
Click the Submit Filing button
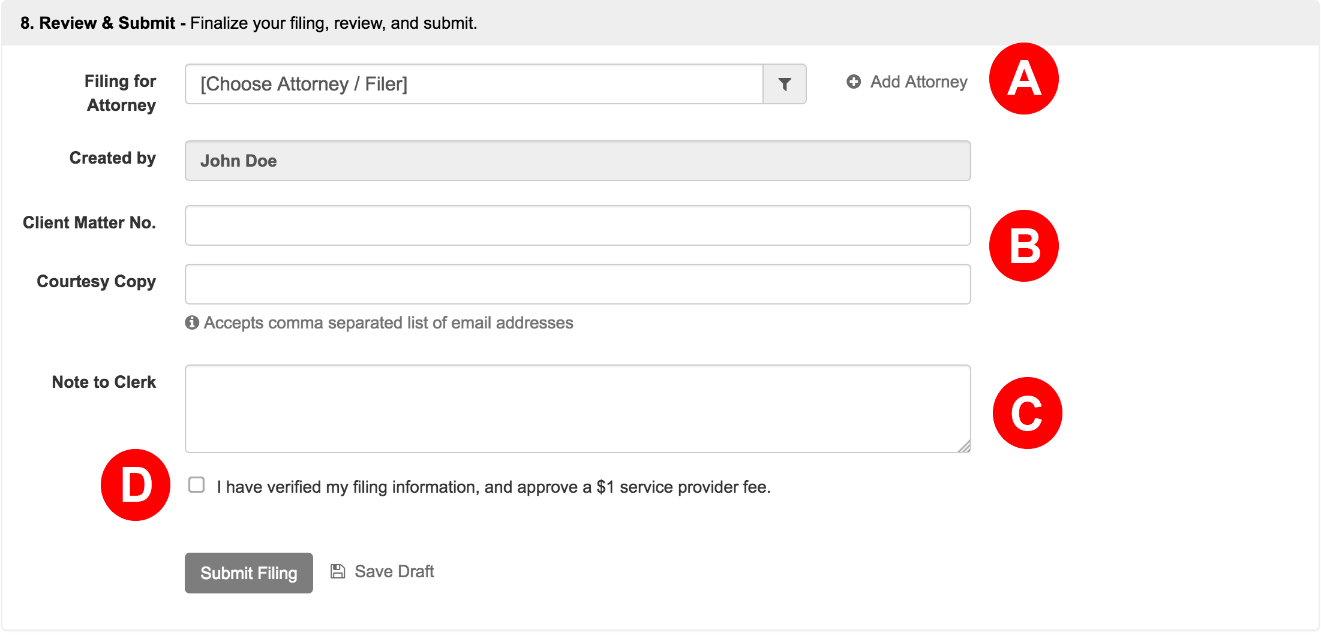click(249, 573)
